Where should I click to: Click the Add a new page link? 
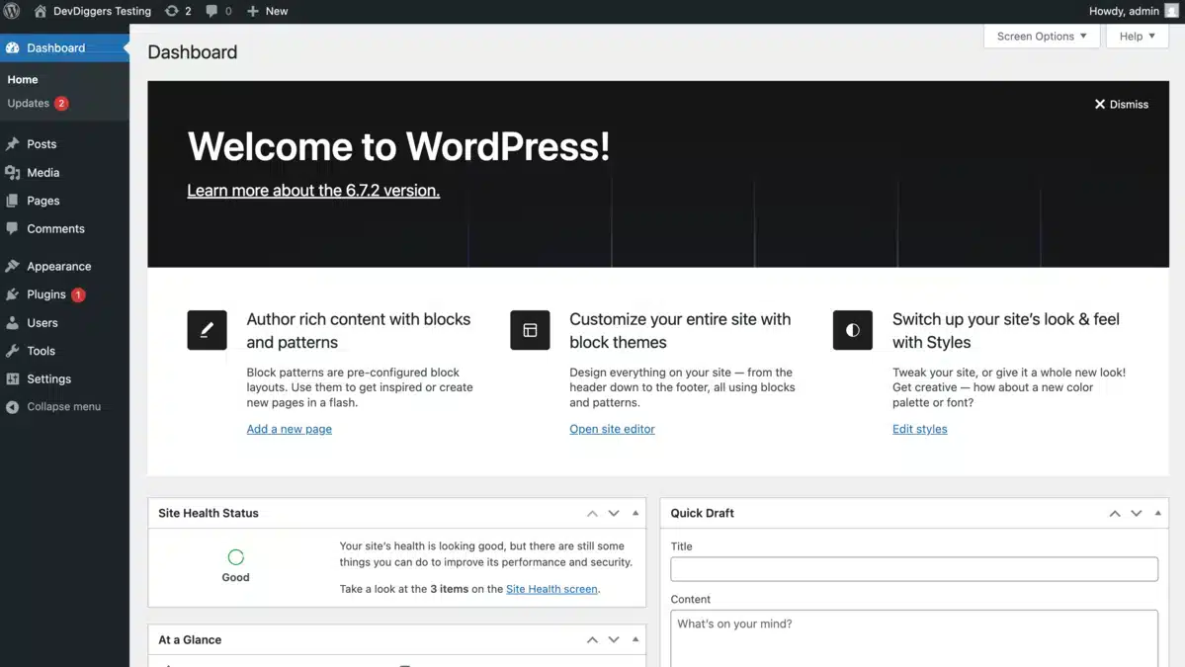tap(289, 428)
